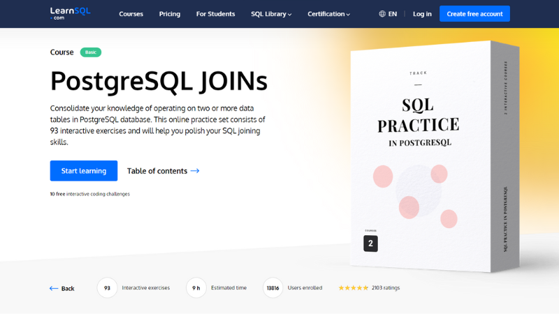Viewport: 559px width, 314px height.
Task: Expand the Certification dropdown chevron
Action: (x=348, y=15)
